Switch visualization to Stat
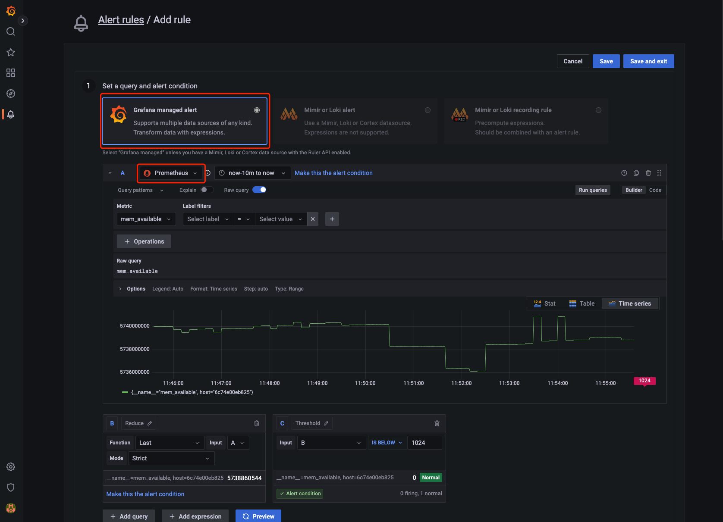 click(544, 303)
